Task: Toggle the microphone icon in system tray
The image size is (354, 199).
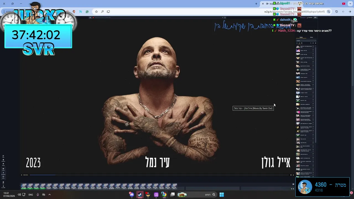Action: coord(38,195)
